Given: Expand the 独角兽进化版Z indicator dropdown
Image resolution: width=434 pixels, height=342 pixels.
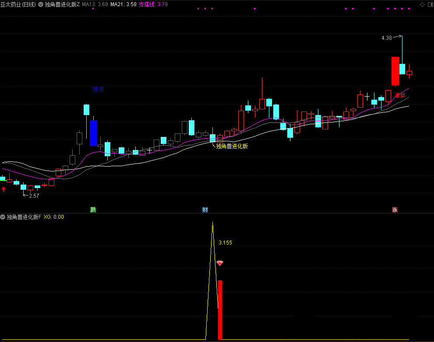Looking at the screenshot, I should pos(41,4).
